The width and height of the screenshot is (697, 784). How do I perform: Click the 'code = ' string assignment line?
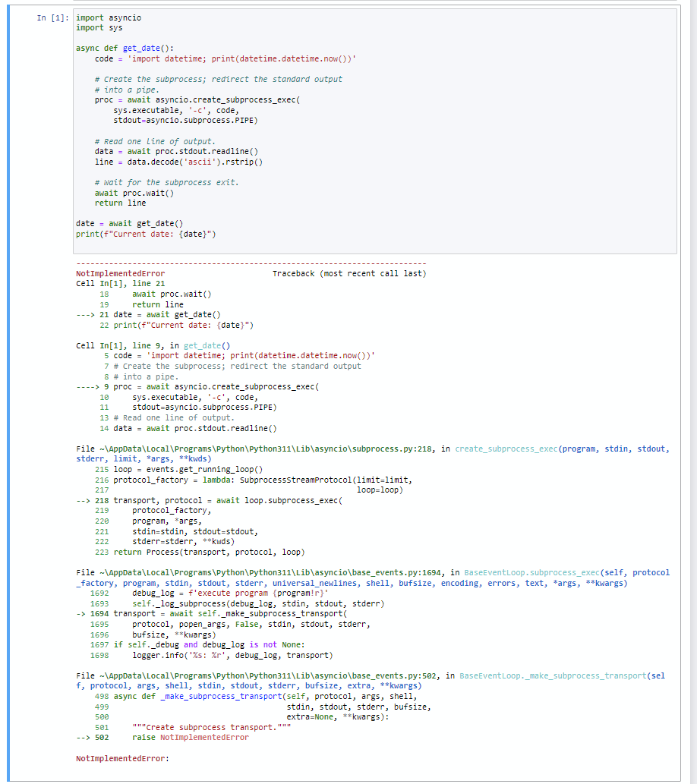(225, 59)
